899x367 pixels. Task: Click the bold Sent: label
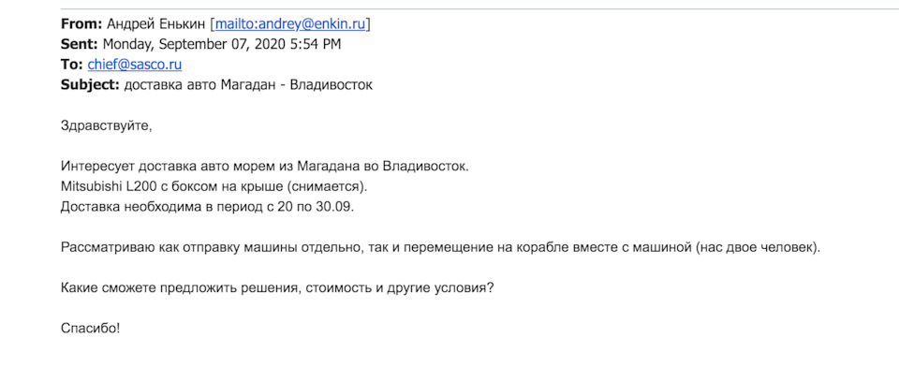coord(80,45)
